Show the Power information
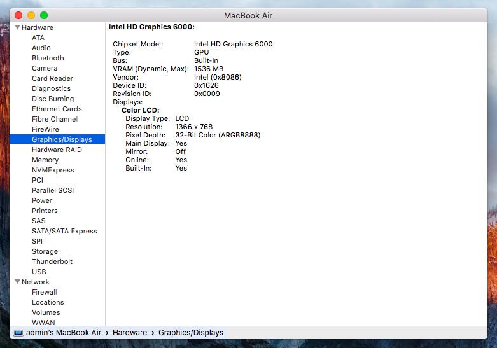This screenshot has height=348, width=497. coord(42,200)
